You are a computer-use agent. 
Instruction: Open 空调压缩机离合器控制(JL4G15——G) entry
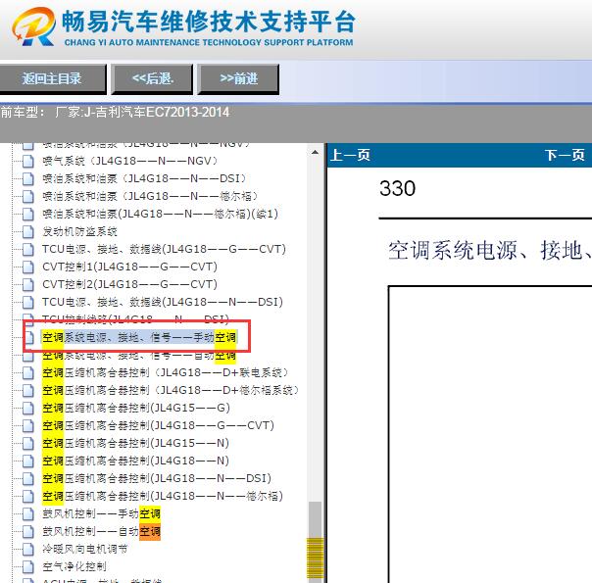coord(136,408)
